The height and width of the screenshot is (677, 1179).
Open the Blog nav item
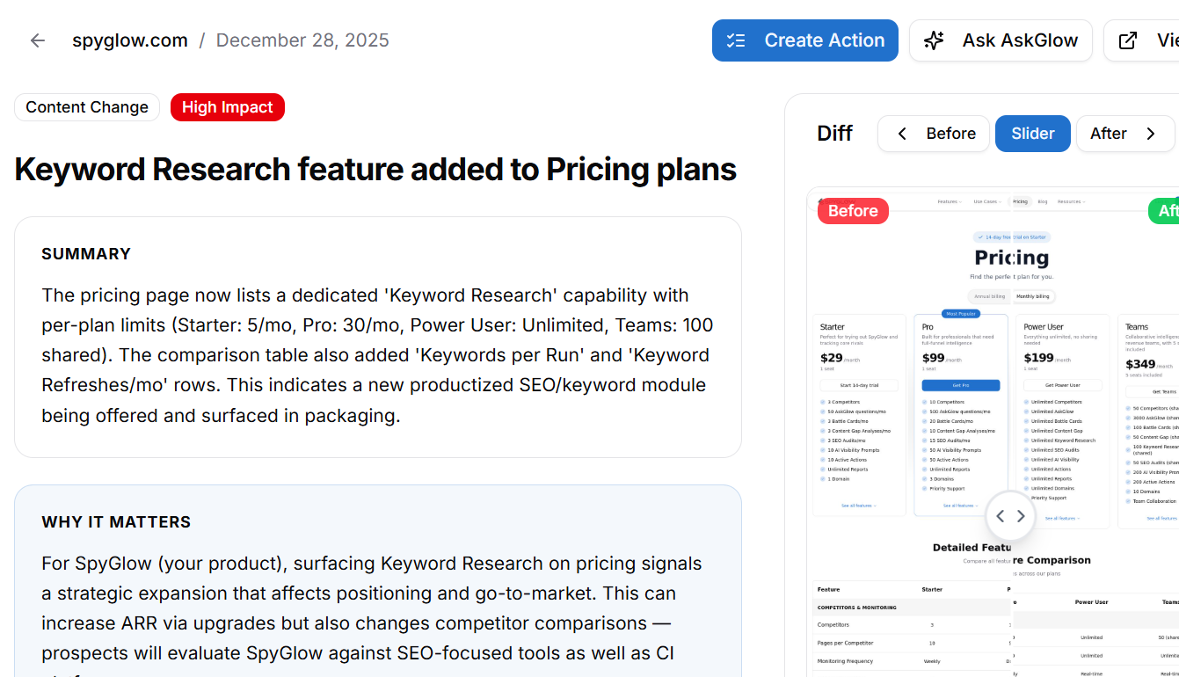(x=1042, y=201)
